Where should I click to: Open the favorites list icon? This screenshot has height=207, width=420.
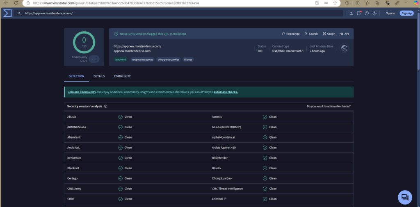367,3
